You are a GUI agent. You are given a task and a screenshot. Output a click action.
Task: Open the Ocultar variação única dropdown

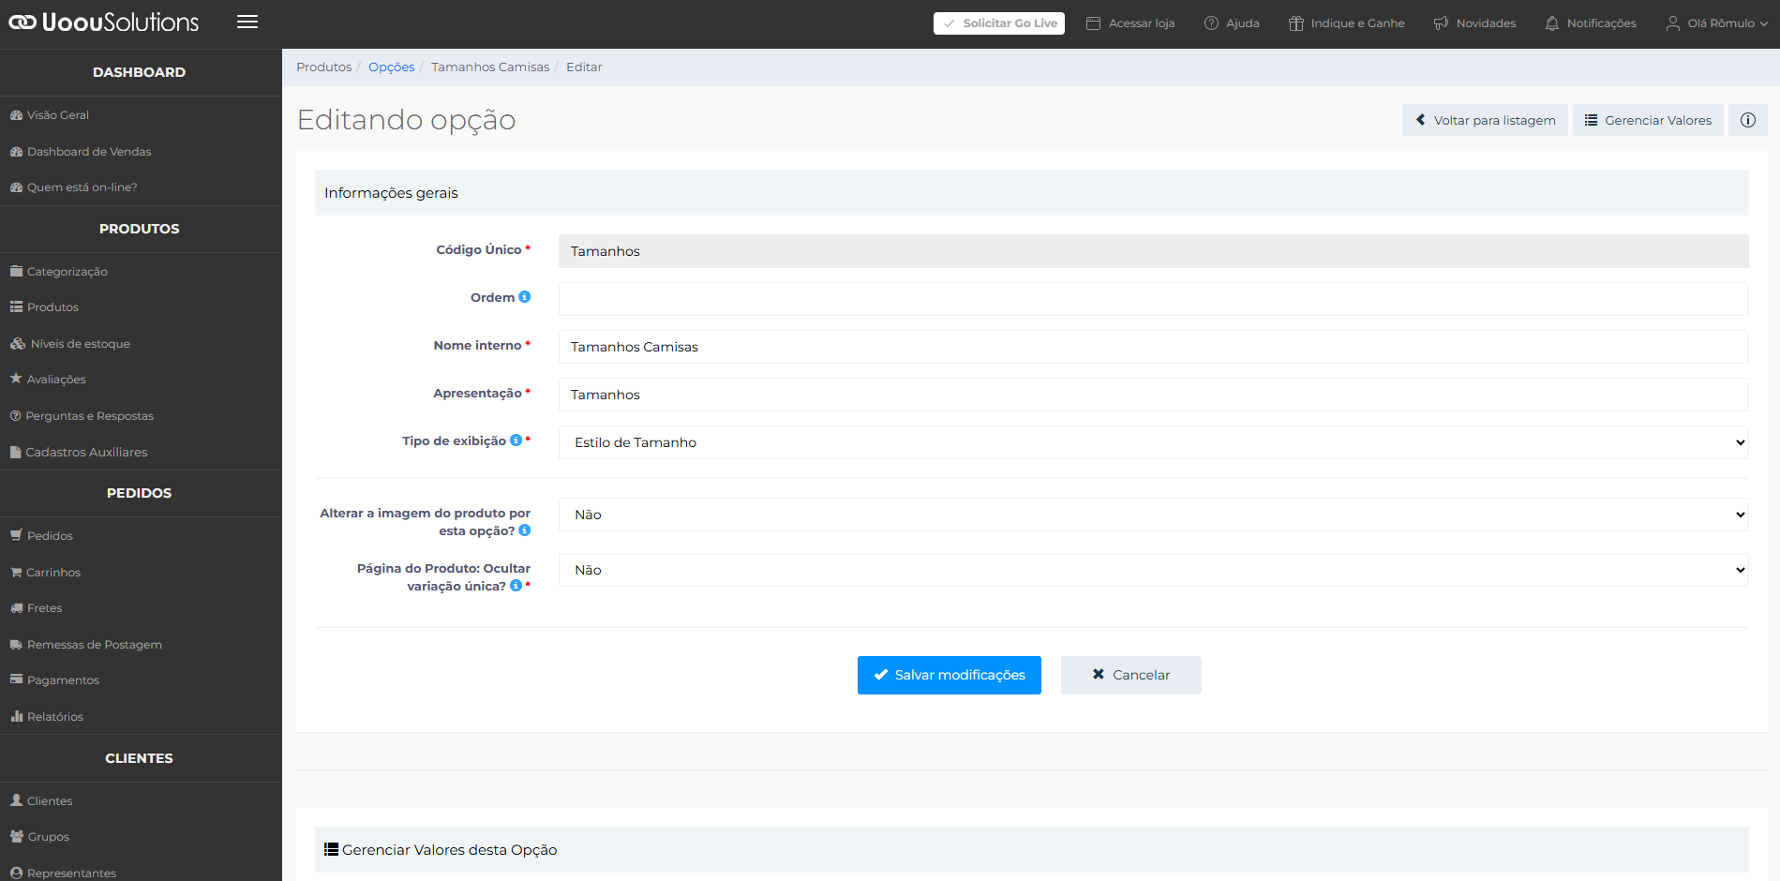click(x=1153, y=570)
